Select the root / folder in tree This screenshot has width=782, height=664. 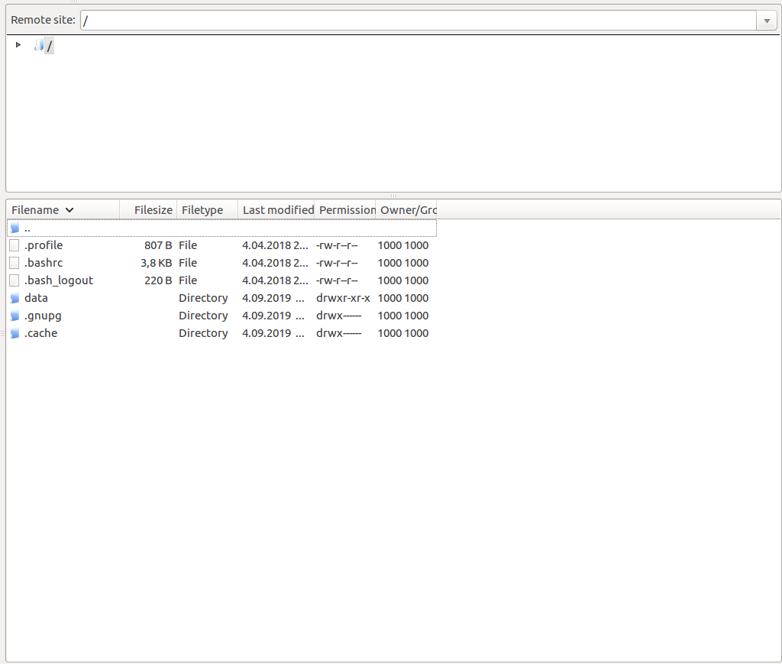[x=49, y=47]
